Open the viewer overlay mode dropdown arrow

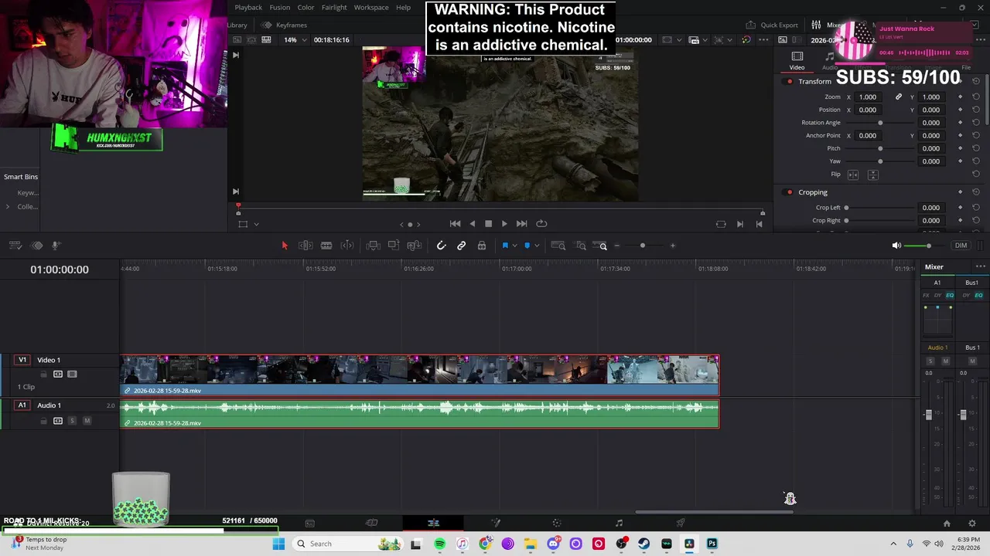pyautogui.click(x=256, y=224)
